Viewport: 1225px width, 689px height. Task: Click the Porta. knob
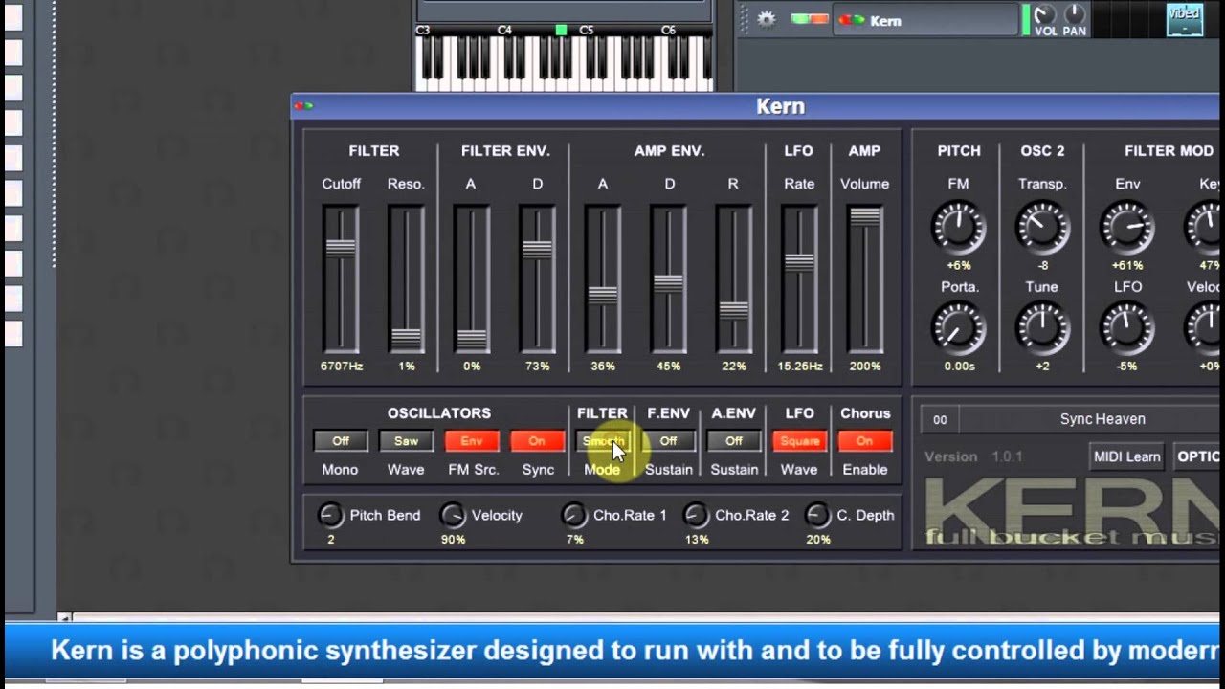pyautogui.click(x=958, y=328)
